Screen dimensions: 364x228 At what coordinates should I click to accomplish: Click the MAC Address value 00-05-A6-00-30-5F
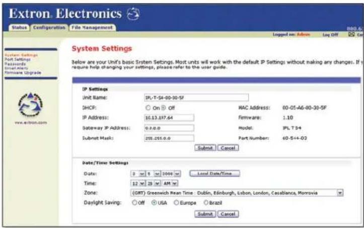click(304, 108)
